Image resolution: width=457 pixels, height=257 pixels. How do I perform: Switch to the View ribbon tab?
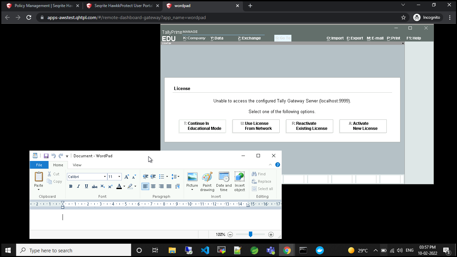pos(77,165)
